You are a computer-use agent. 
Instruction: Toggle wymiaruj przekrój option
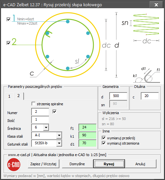point(104,138)
